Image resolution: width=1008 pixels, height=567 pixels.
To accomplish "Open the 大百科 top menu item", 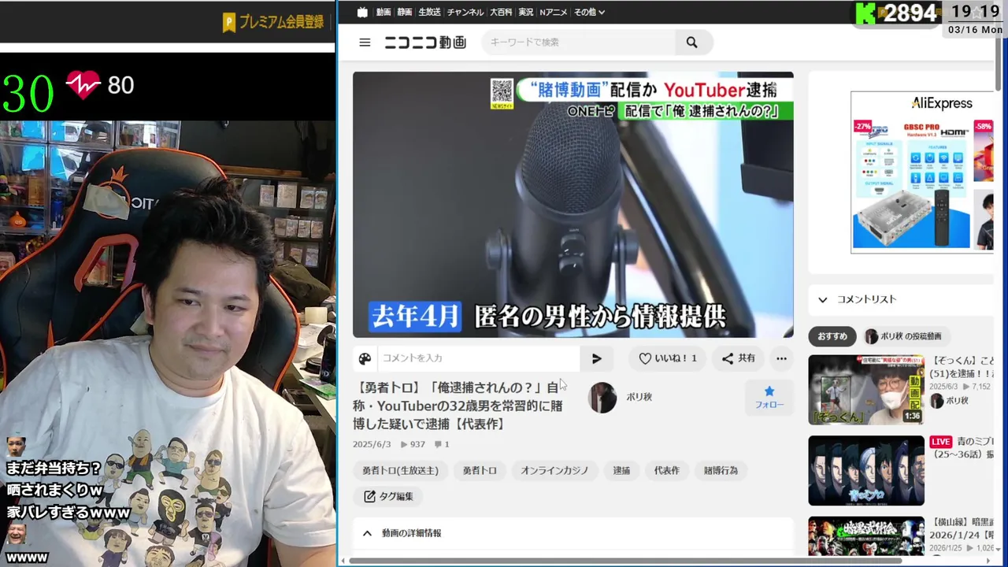I will [x=501, y=12].
